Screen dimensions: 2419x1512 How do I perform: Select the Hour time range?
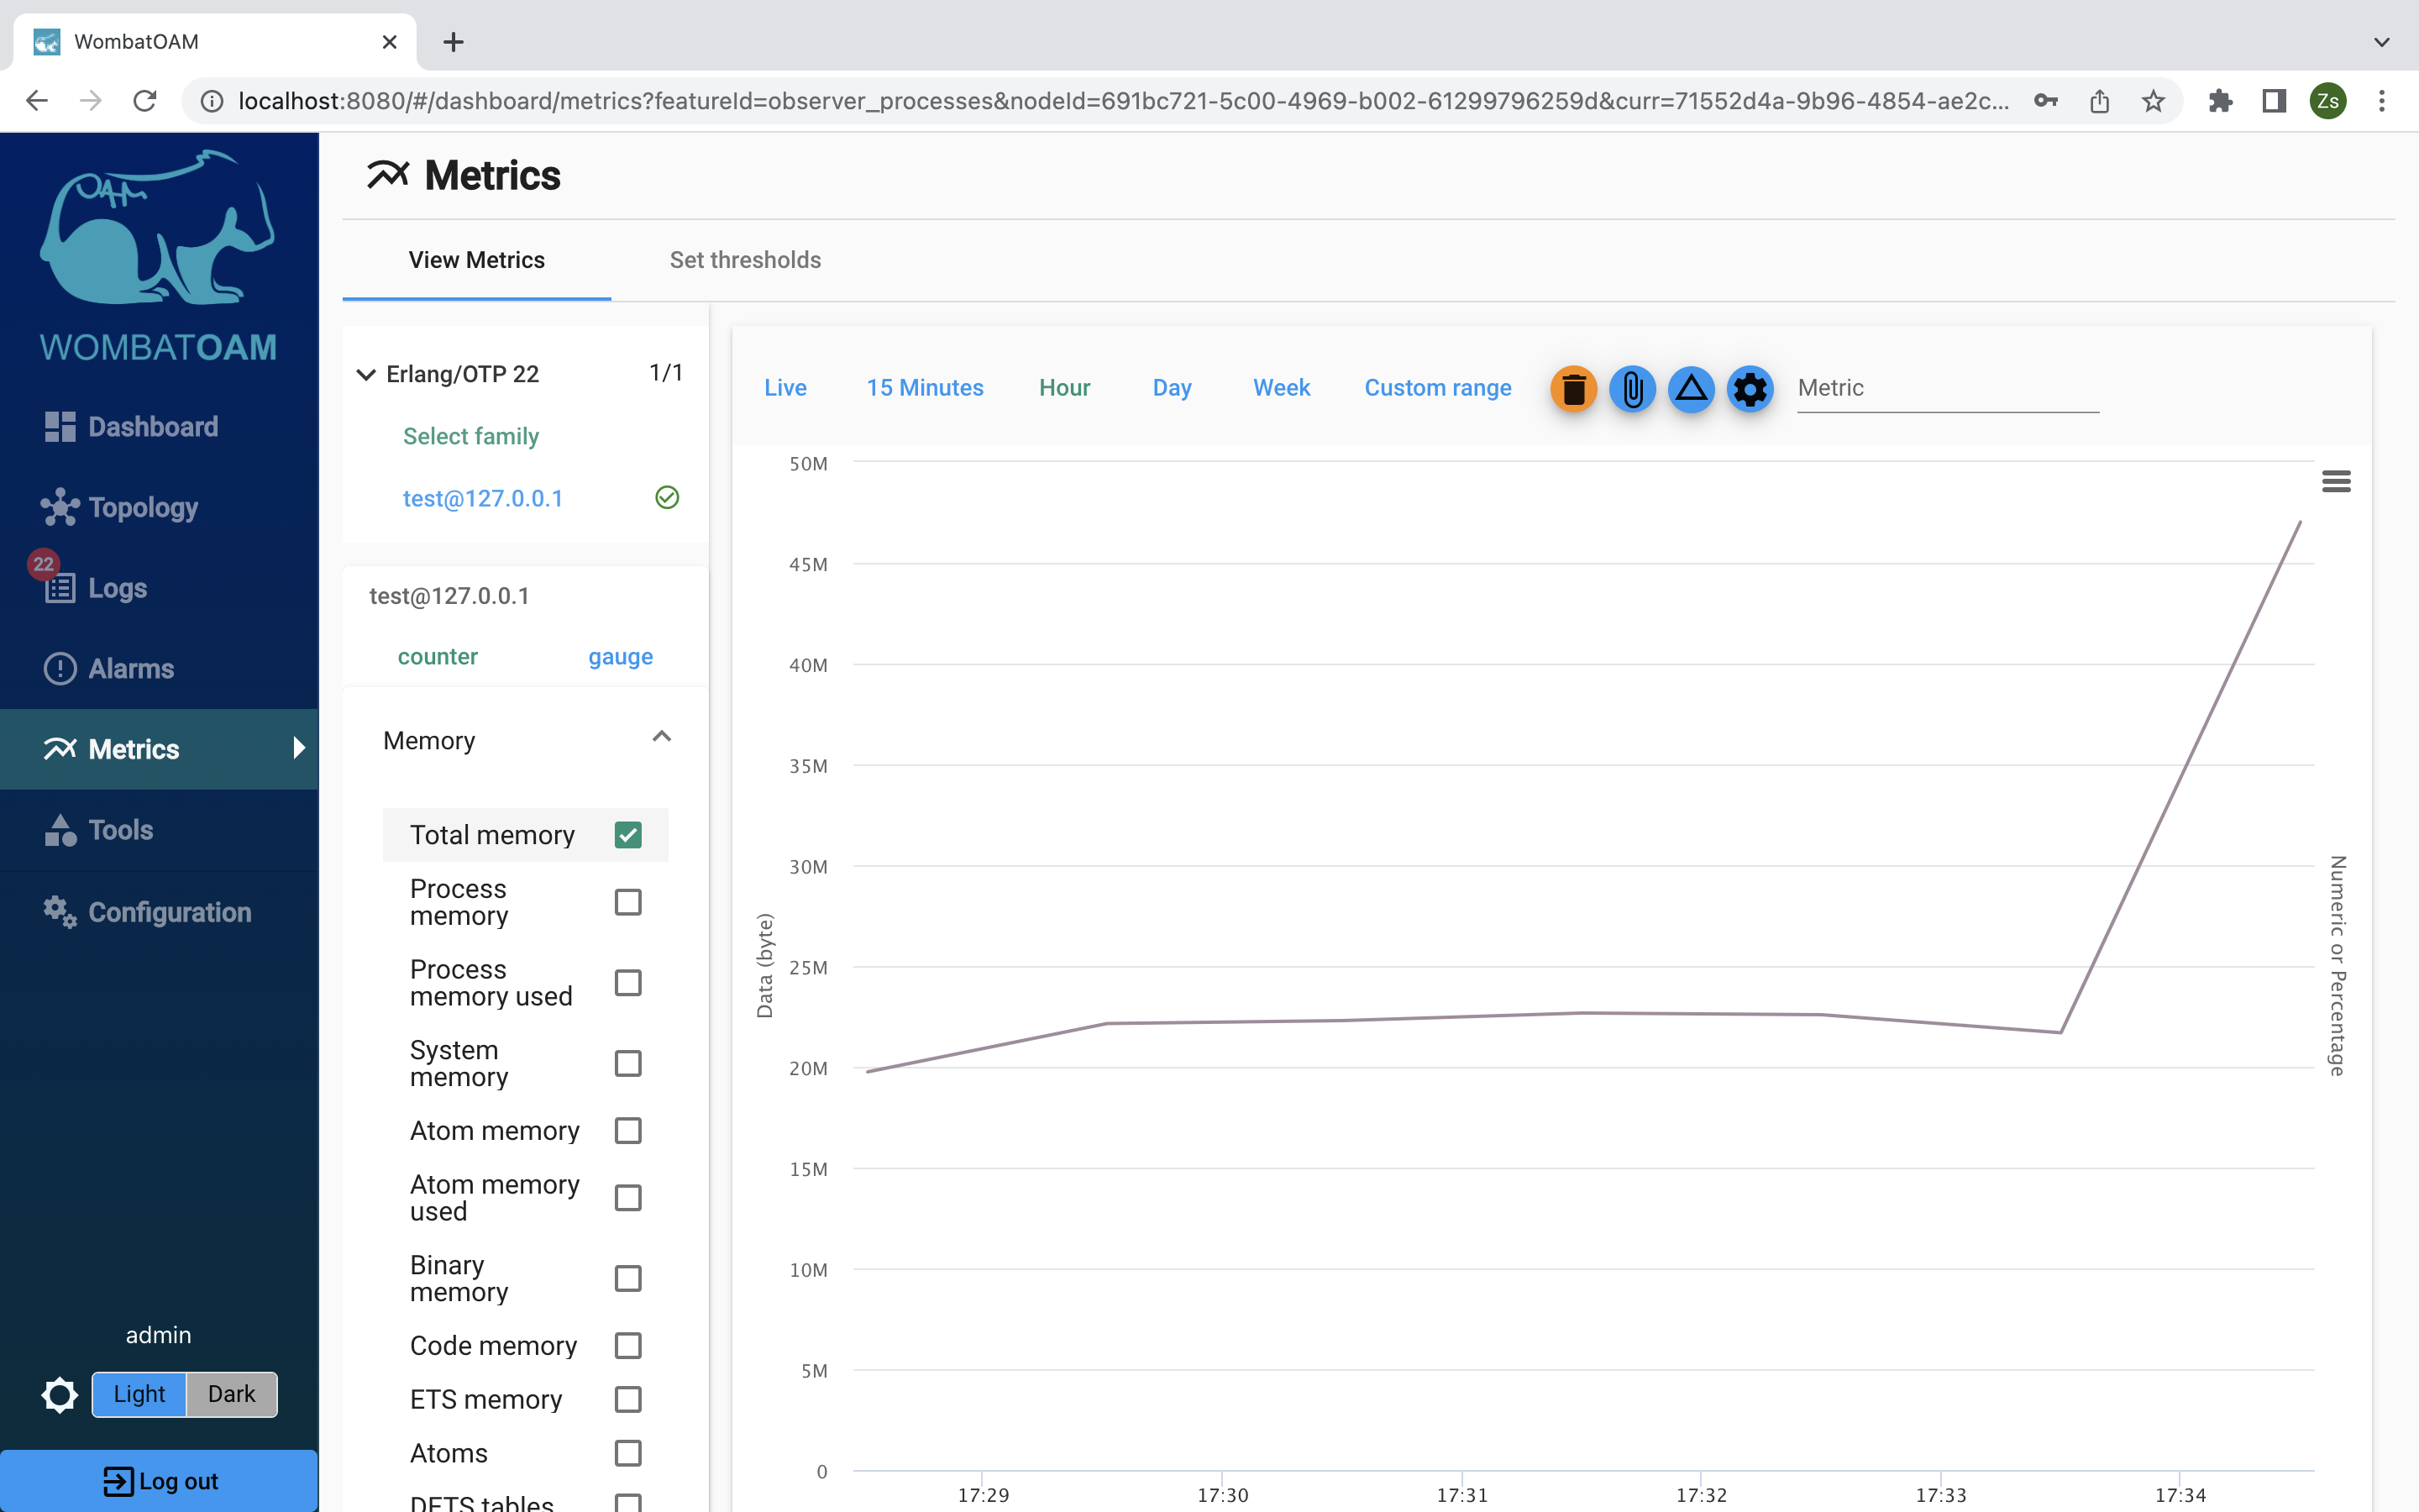click(1064, 388)
